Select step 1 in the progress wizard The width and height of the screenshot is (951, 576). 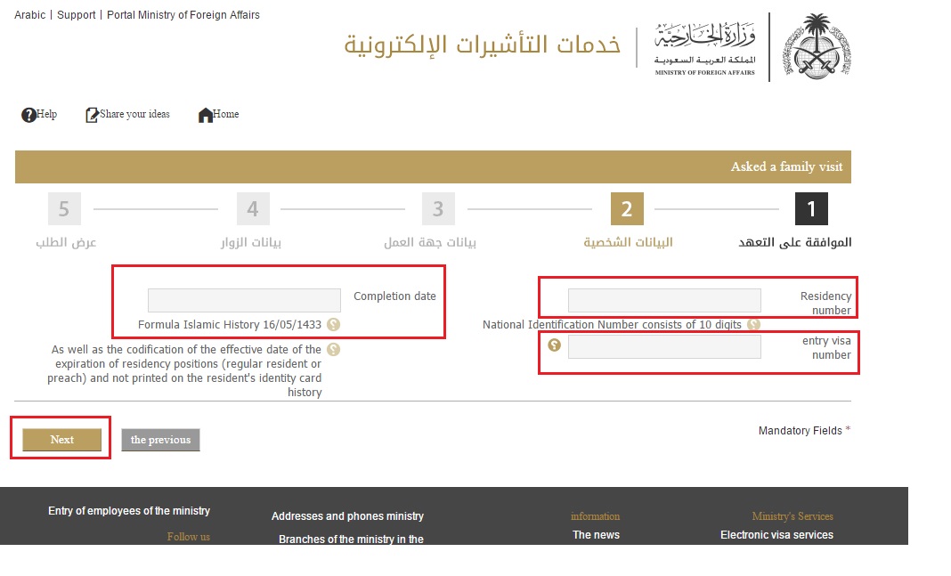pyautogui.click(x=811, y=209)
